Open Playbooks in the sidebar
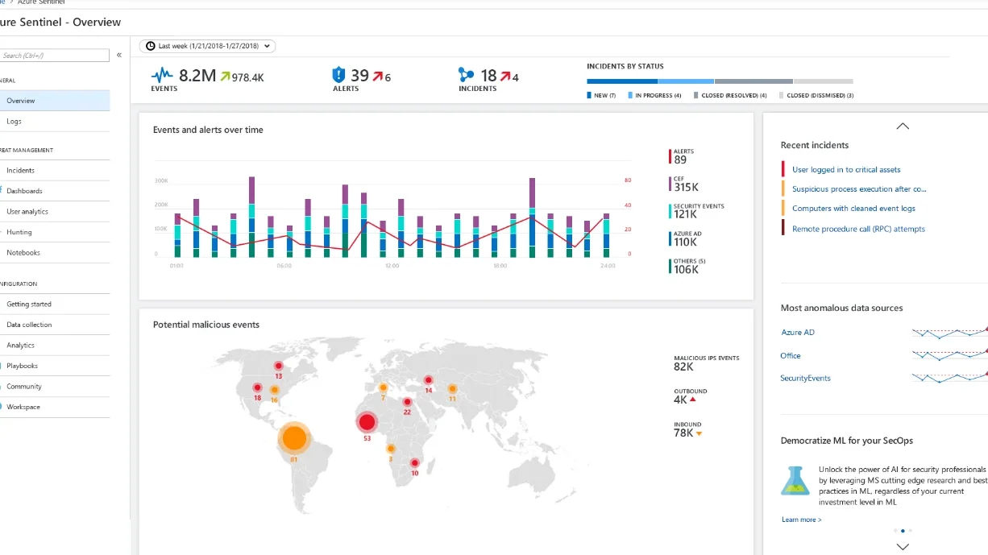 click(55, 366)
